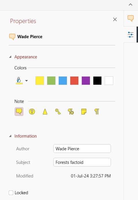The width and height of the screenshot is (138, 200).
Task: Click the Subject field Forests factoid
Action: click(82, 162)
